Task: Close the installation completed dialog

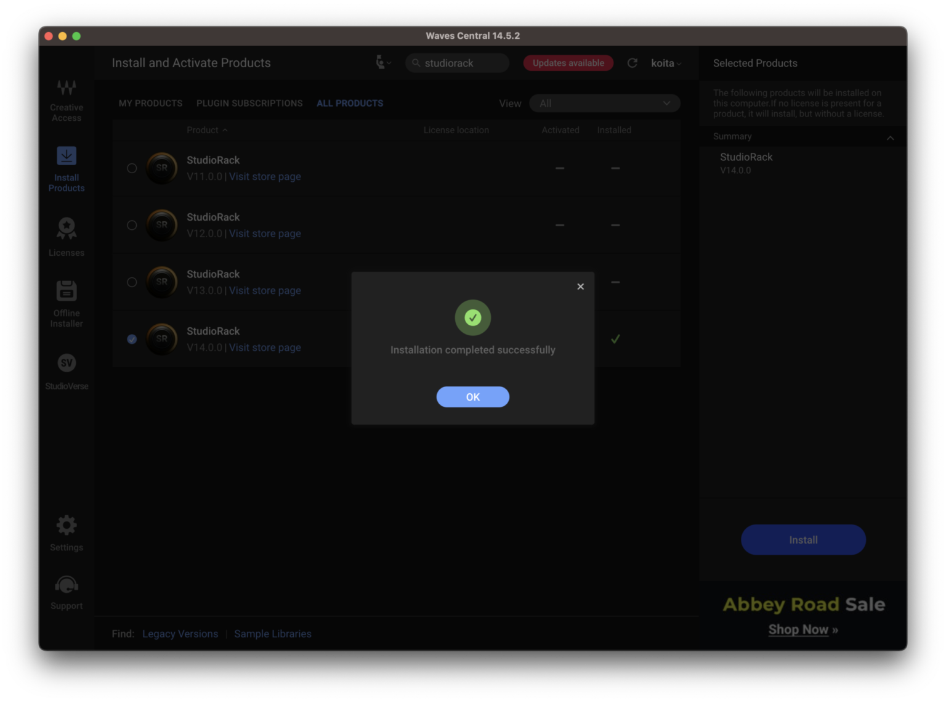Action: point(580,287)
